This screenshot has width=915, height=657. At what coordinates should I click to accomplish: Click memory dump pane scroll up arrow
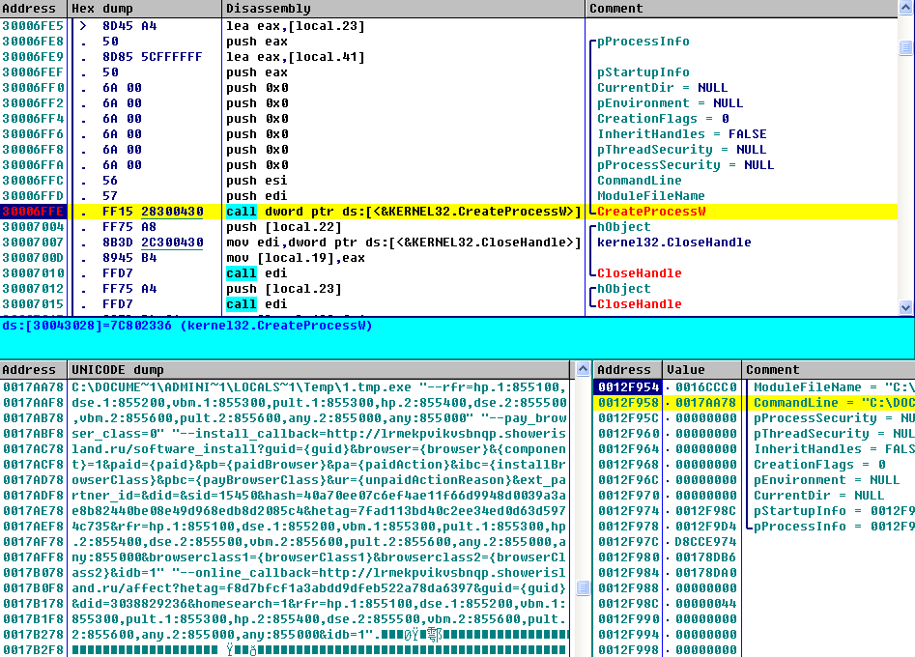point(583,369)
